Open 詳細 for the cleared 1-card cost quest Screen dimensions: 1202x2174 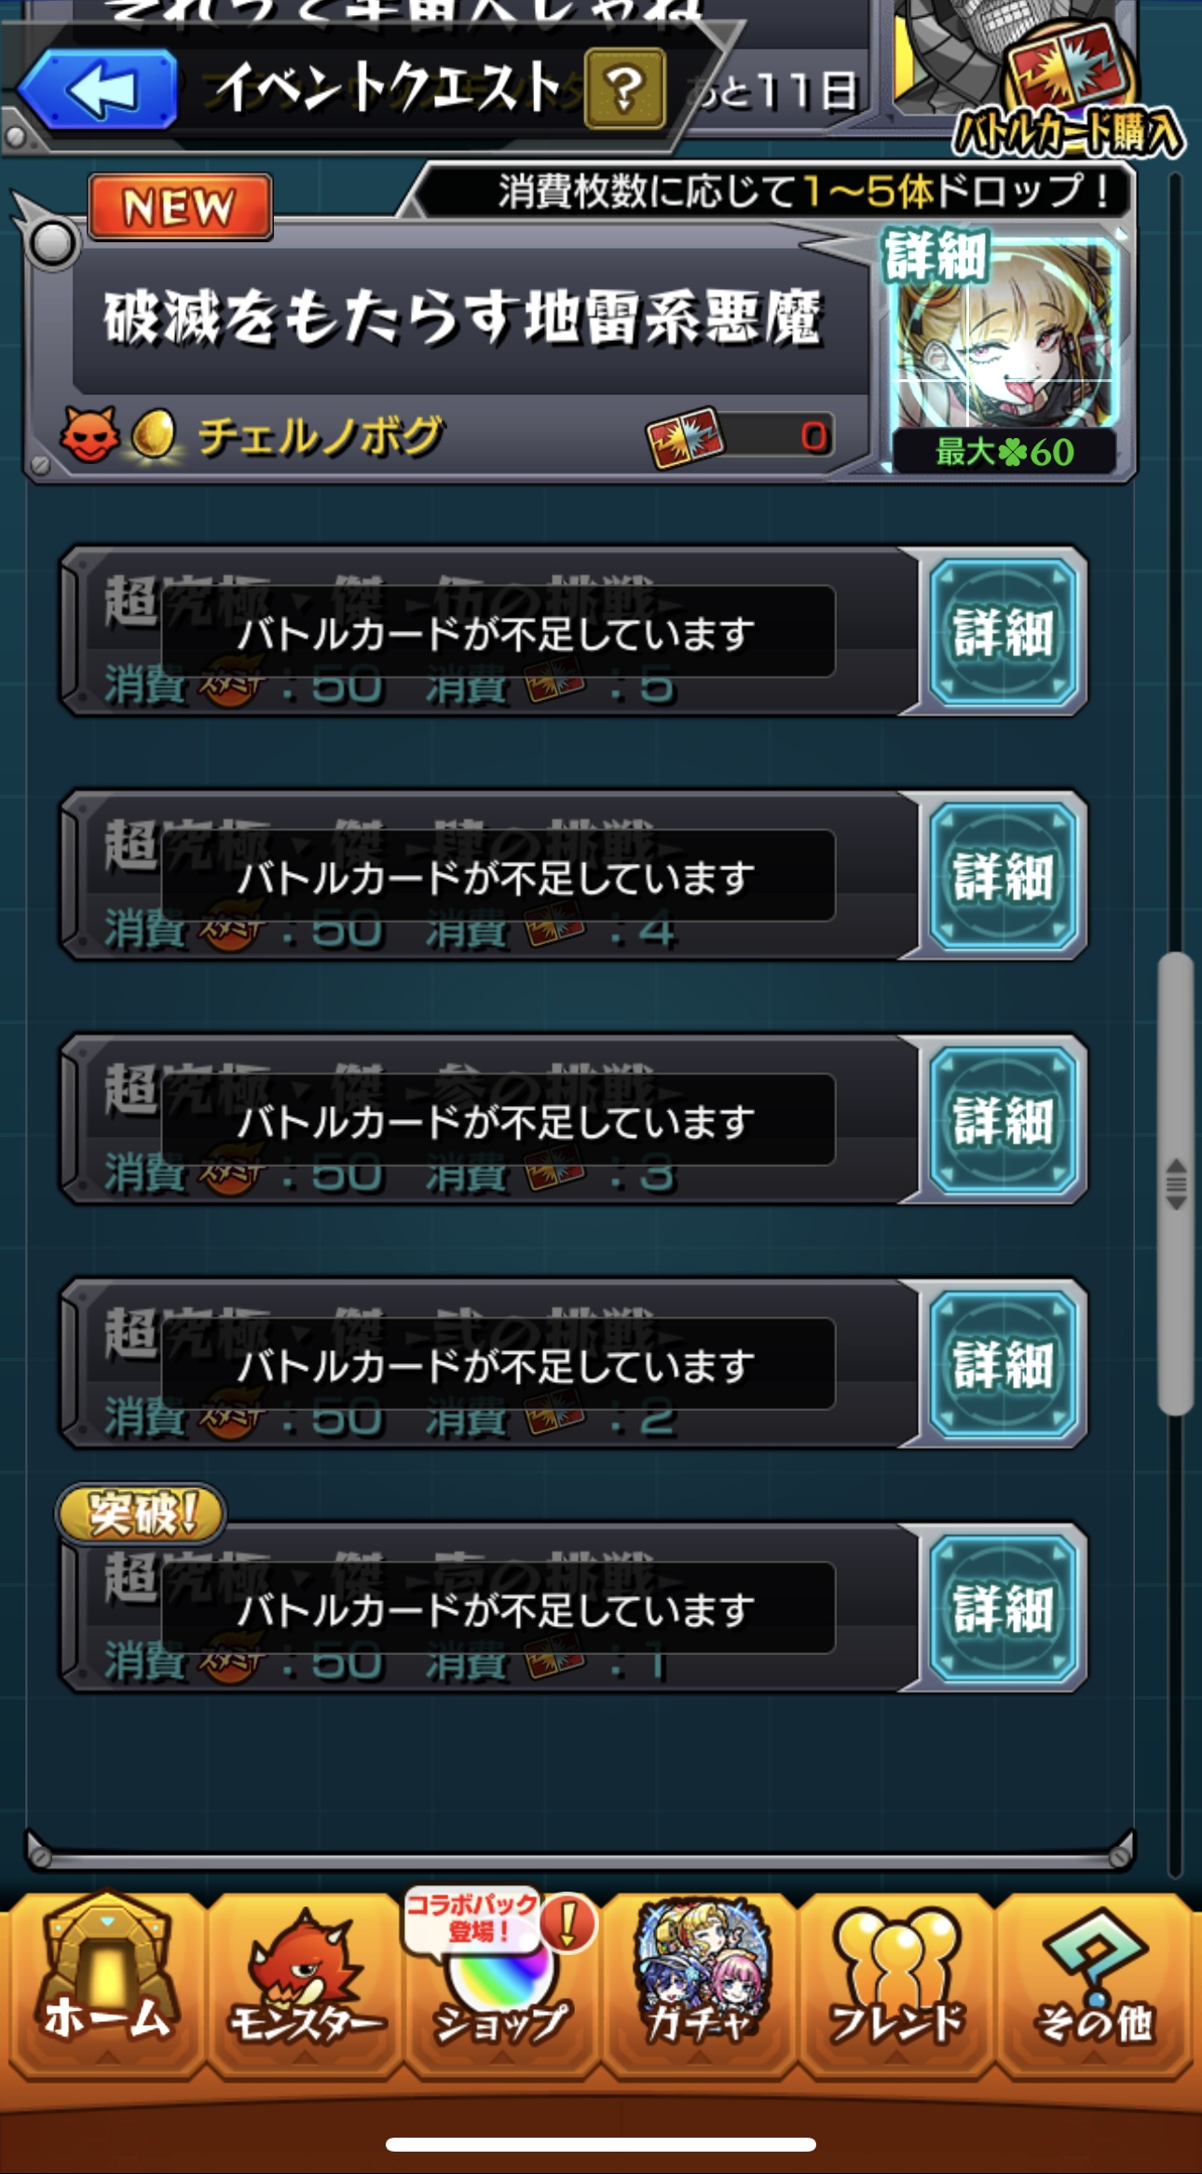(x=1003, y=1608)
